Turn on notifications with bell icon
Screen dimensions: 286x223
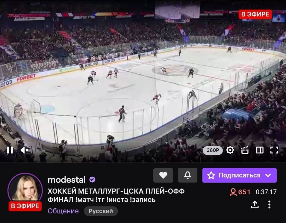[x=187, y=175]
